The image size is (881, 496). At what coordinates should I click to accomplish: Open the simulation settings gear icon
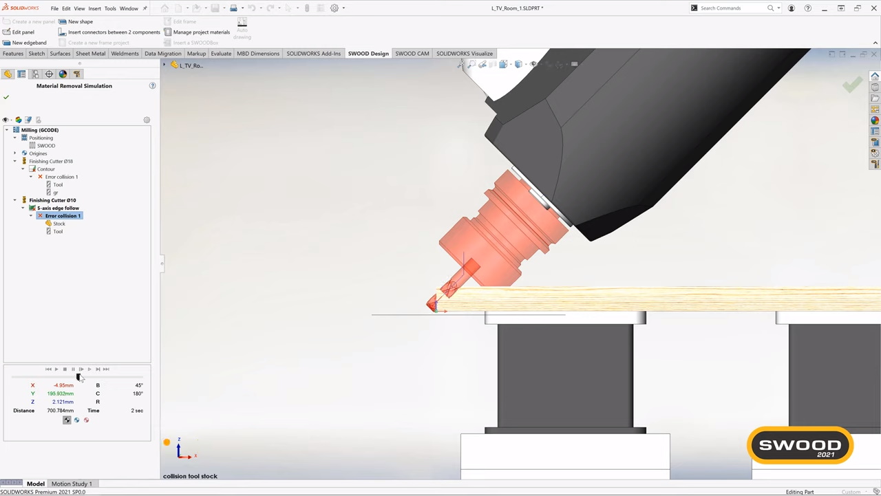pyautogui.click(x=147, y=120)
